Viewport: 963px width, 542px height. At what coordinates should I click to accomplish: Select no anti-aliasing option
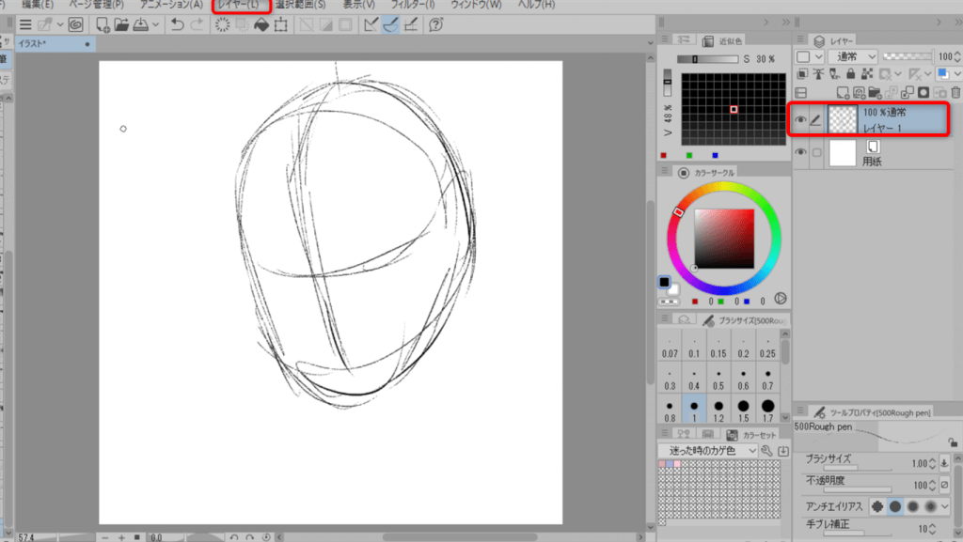tap(877, 506)
